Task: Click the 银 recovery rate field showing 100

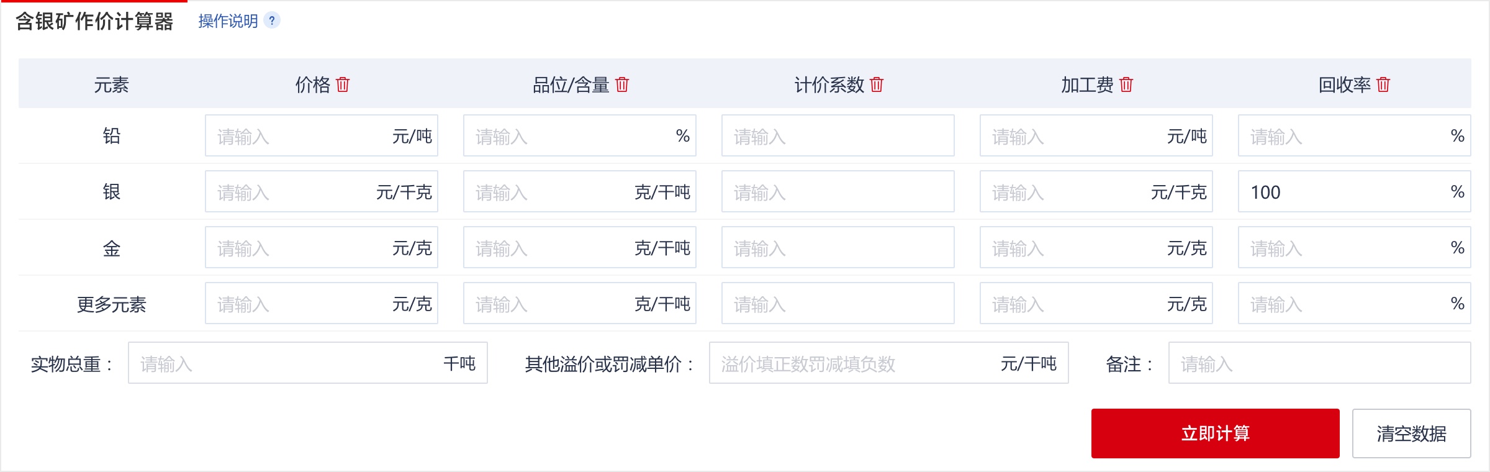Action: click(x=1341, y=192)
